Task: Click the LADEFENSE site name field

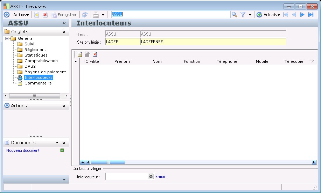Action: pos(213,42)
